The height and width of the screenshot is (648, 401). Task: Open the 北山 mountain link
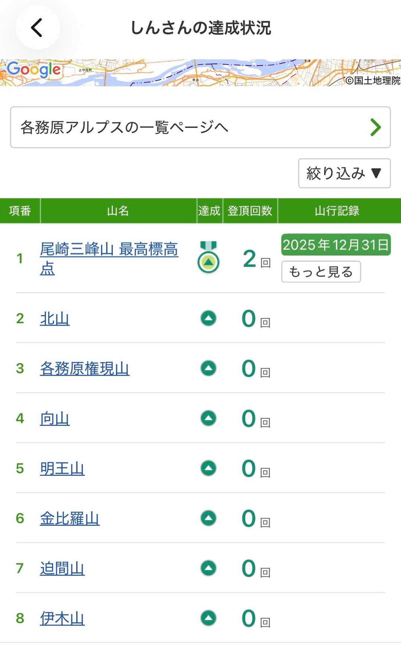[x=55, y=319]
